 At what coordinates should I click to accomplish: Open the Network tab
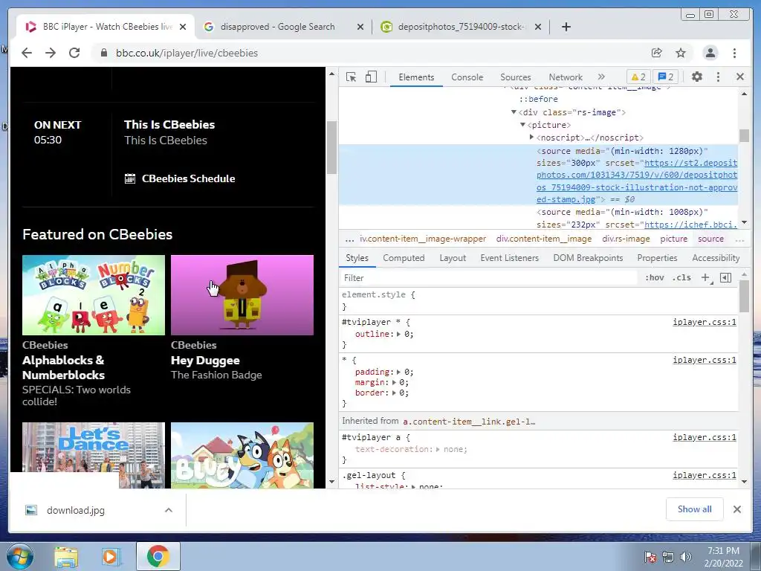(x=566, y=77)
